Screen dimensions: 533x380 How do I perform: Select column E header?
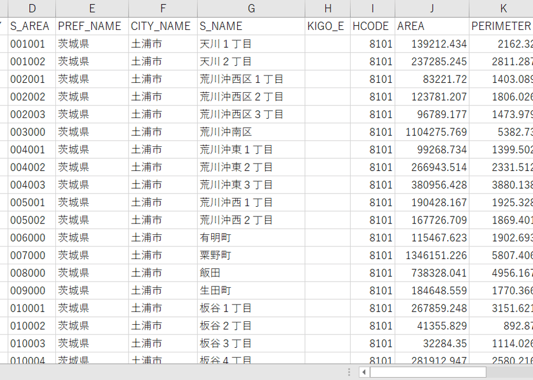coord(92,9)
